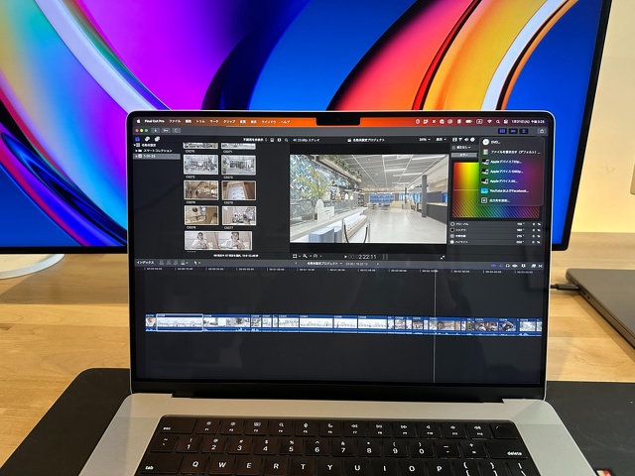Go back in timeline history arrow
The image size is (635, 476).
[x=296, y=264]
